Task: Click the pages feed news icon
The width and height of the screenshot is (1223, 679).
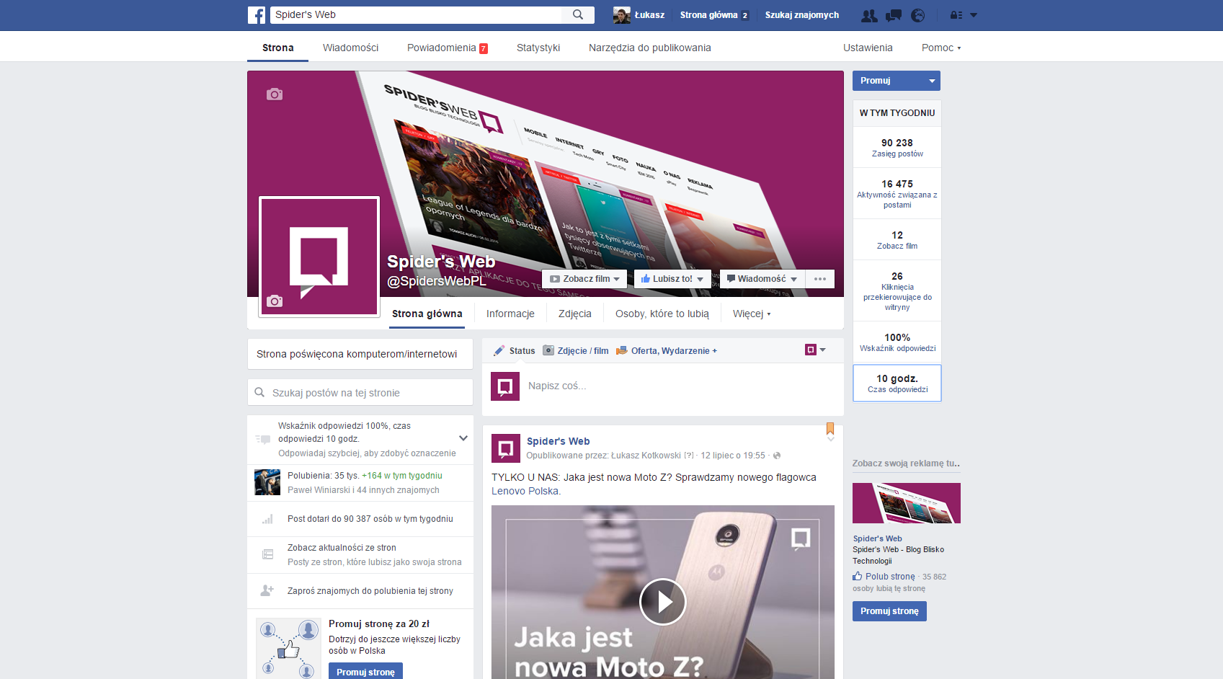Action: click(x=267, y=554)
